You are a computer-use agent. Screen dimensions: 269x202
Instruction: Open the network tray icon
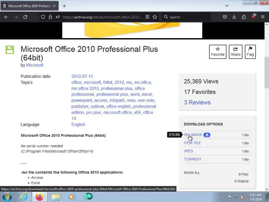pos(236,197)
